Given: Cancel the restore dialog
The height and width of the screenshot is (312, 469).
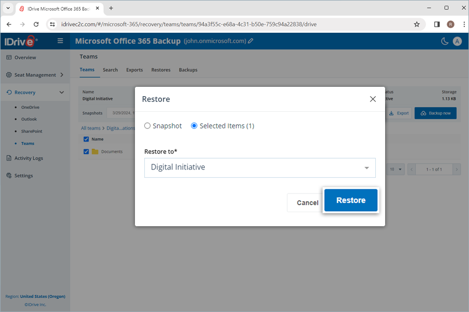Looking at the screenshot, I should 307,203.
